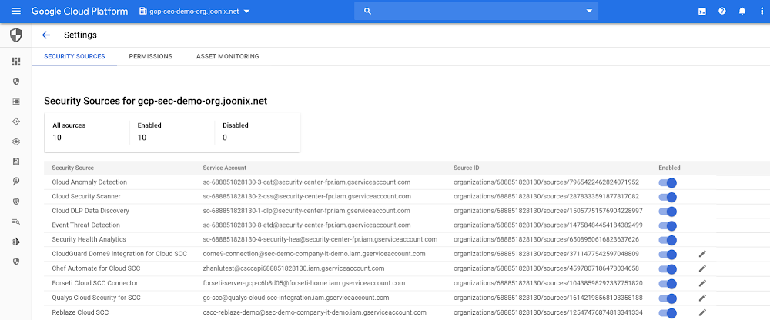Image resolution: width=770 pixels, height=320 pixels.
Task: Select the Event Threat Detection source name
Action: tap(86, 225)
